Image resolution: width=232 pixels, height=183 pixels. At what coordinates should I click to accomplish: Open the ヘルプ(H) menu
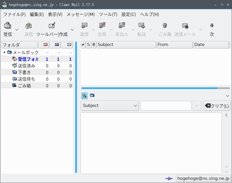150,14
